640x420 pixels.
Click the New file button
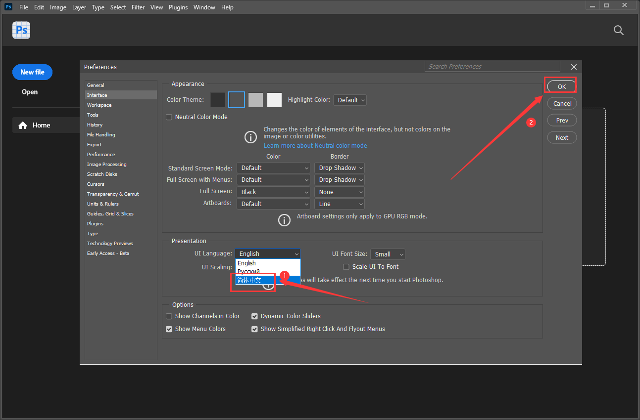32,72
